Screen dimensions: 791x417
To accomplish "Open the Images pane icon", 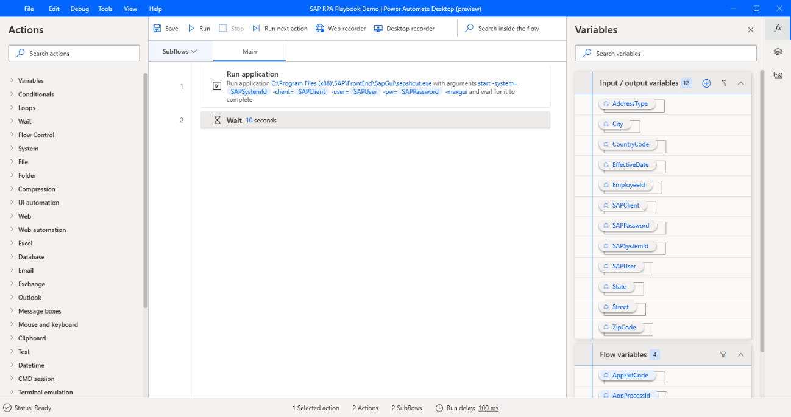I will (778, 75).
